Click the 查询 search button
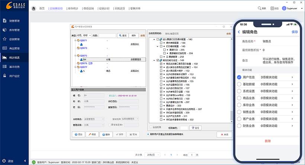The height and width of the screenshot is (165, 305). [122, 35]
